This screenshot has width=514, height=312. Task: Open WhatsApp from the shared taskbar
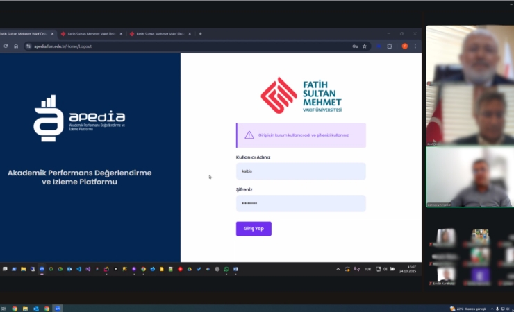(226, 269)
